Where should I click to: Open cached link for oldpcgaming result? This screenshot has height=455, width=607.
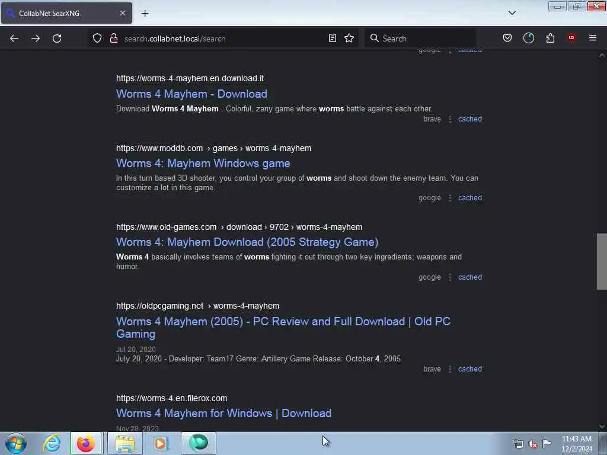point(470,369)
